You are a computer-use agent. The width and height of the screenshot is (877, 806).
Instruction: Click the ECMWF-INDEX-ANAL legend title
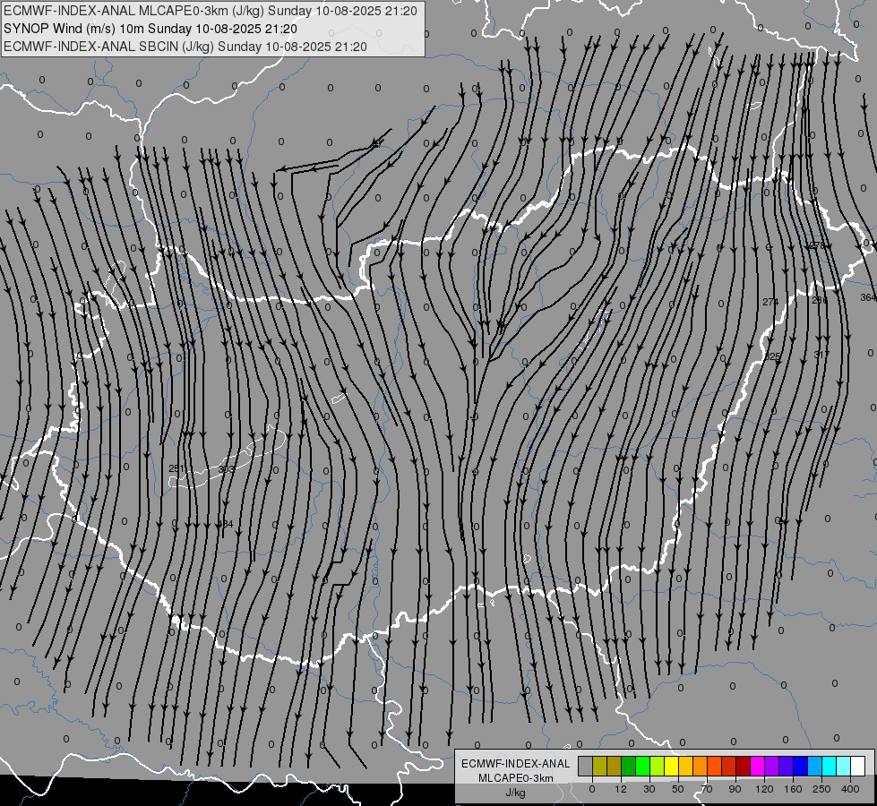pyautogui.click(x=516, y=764)
